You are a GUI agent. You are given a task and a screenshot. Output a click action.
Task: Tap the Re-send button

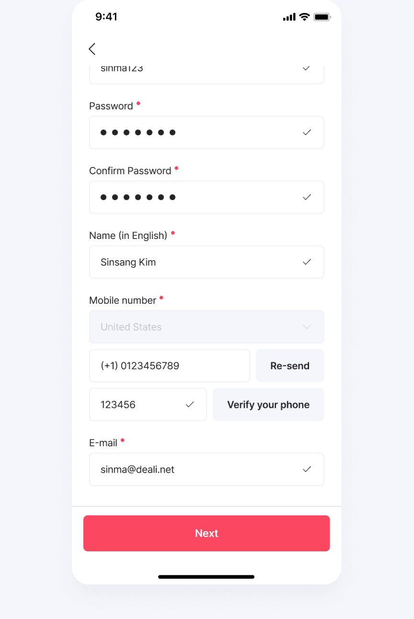[290, 366]
